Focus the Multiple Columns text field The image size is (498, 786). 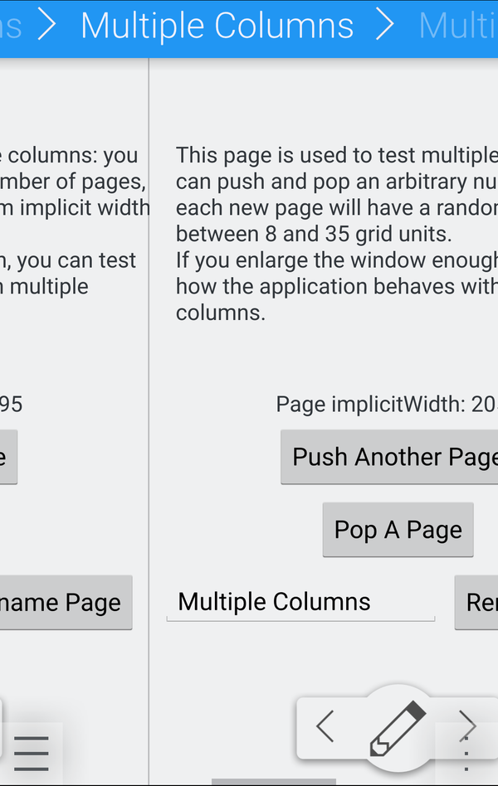point(300,602)
